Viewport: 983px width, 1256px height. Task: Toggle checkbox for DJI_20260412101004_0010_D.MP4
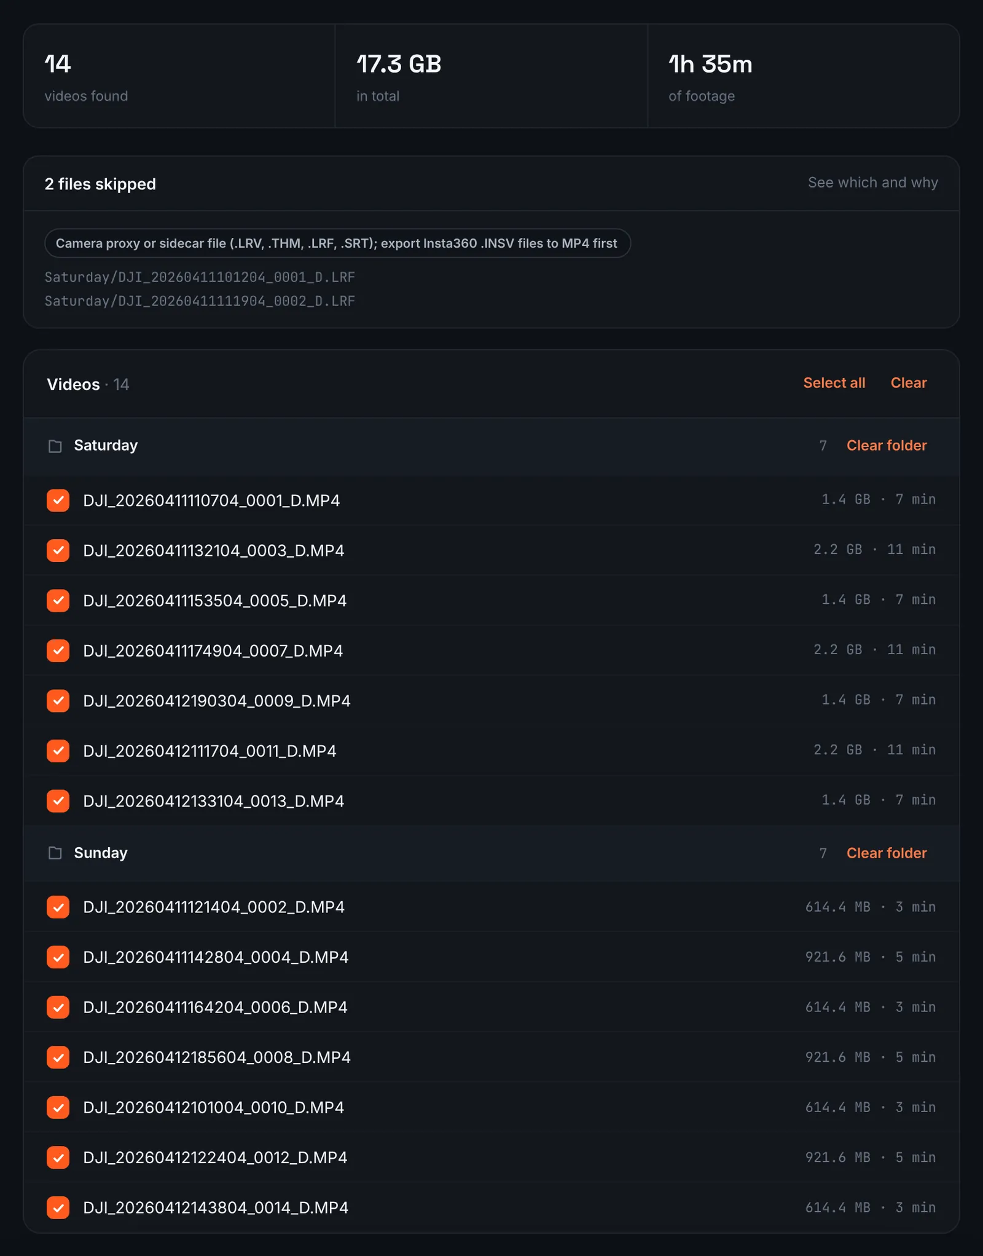pos(58,1107)
